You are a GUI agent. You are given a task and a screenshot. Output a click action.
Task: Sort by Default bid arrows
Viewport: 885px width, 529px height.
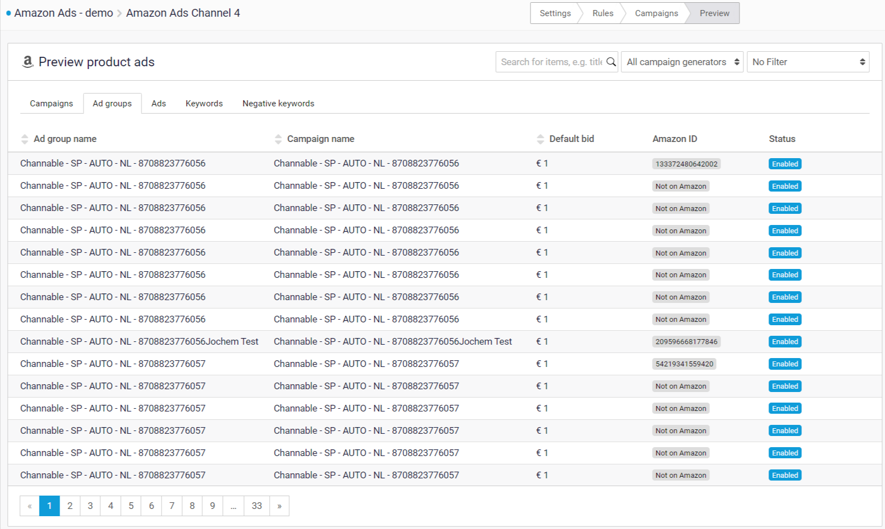tap(540, 139)
